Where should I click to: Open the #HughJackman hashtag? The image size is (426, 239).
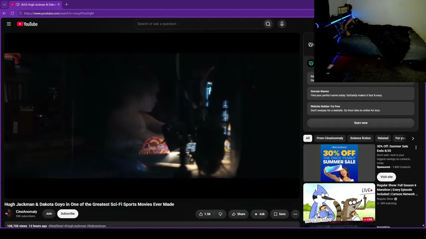click(75, 226)
